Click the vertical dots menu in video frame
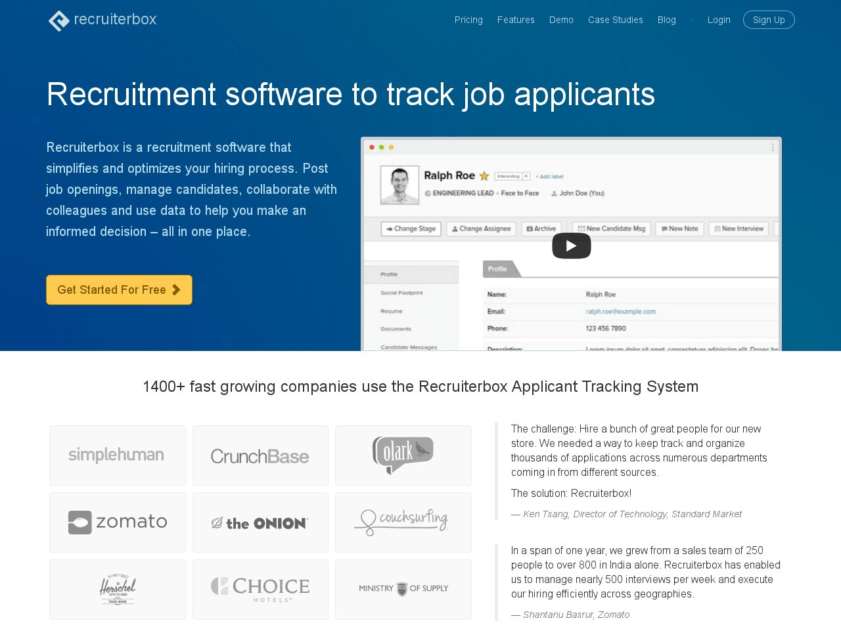This screenshot has height=631, width=841. coord(773,147)
